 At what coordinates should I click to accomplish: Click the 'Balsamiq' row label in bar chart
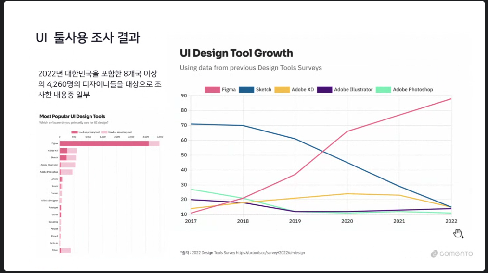click(x=53, y=222)
